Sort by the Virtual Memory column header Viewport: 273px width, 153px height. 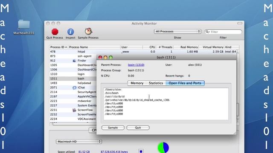pyautogui.click(x=211, y=47)
